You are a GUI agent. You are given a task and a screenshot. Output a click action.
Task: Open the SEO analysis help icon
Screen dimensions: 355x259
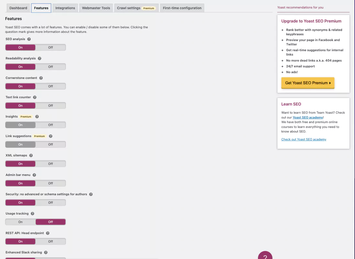click(x=28, y=39)
